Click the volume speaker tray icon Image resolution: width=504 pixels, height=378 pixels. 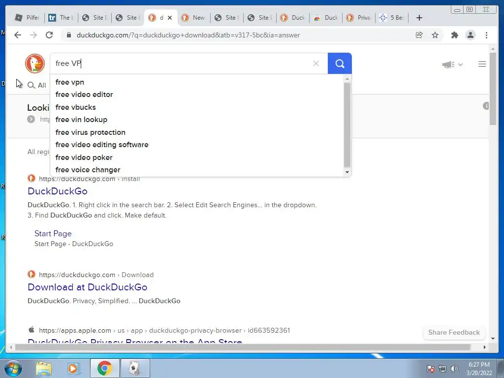click(x=454, y=369)
